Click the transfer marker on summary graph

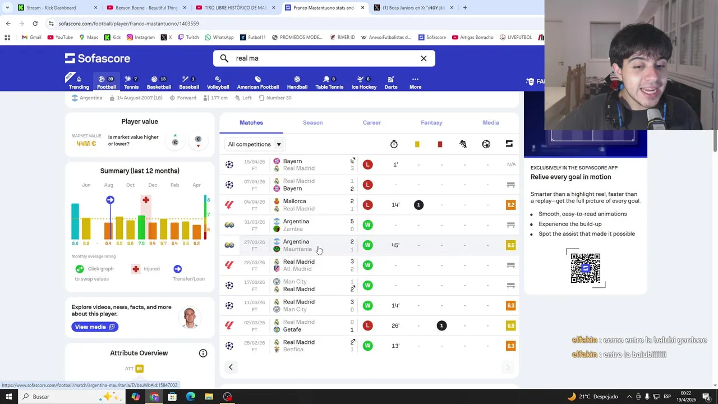pos(110,200)
